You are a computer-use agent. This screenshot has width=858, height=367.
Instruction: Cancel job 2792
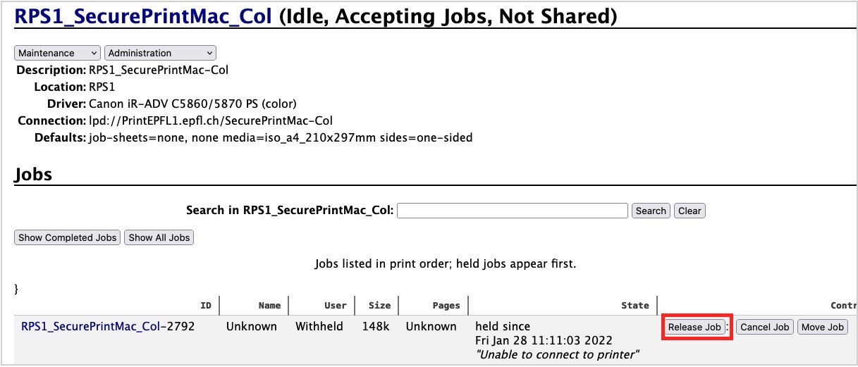765,327
